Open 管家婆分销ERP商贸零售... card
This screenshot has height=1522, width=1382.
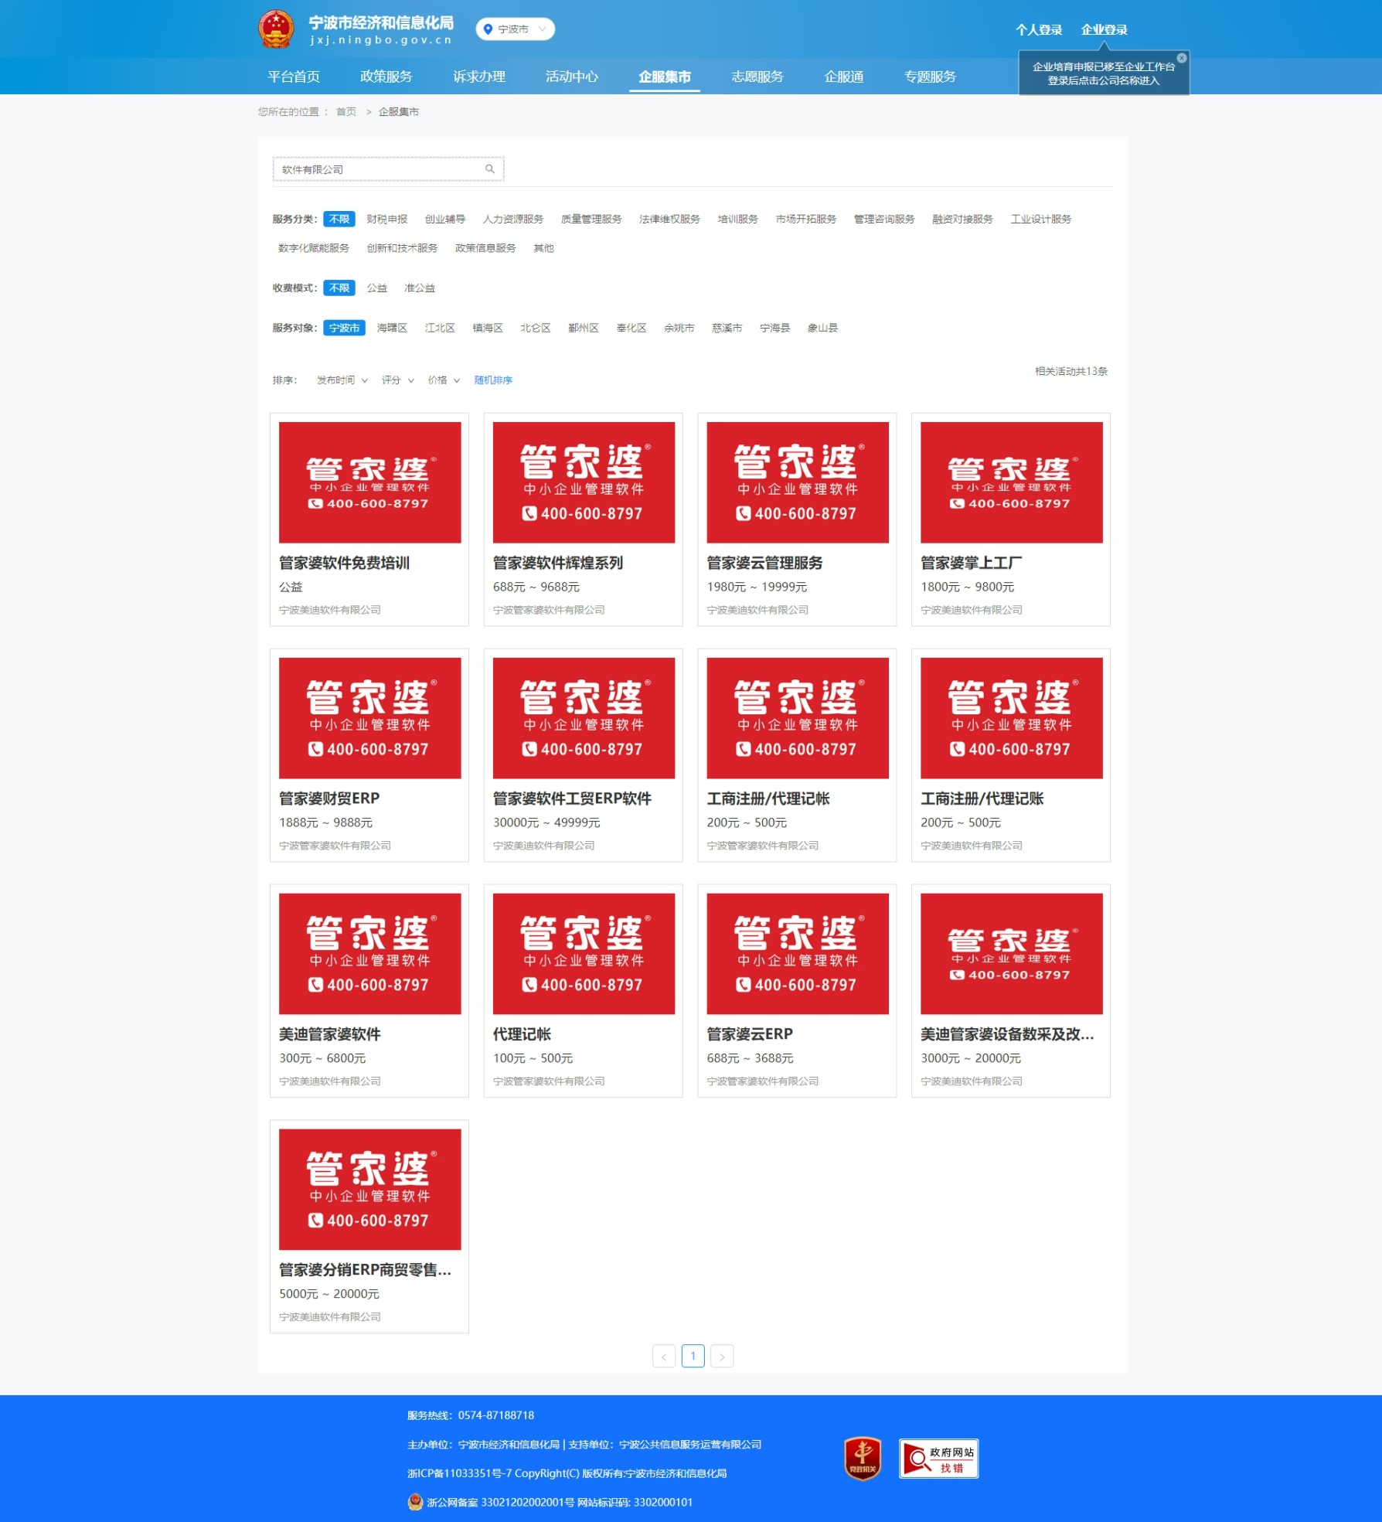click(x=369, y=1227)
